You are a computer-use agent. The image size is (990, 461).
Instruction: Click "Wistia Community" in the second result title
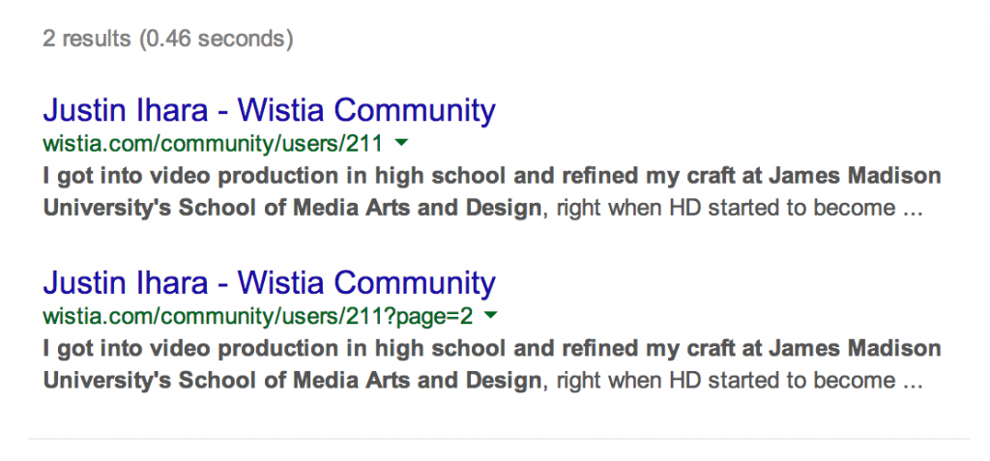(366, 283)
